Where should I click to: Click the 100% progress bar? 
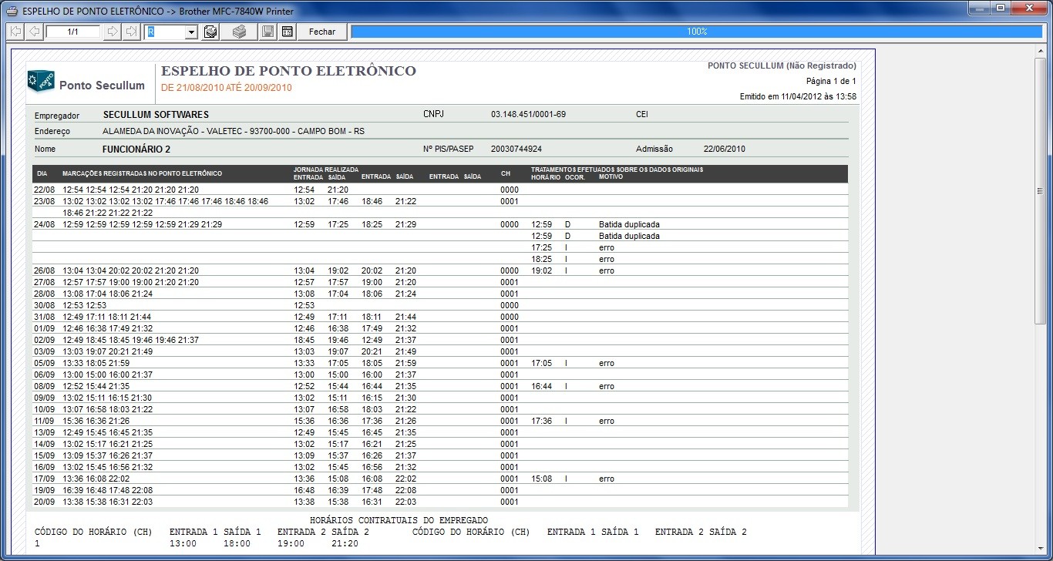tap(696, 32)
